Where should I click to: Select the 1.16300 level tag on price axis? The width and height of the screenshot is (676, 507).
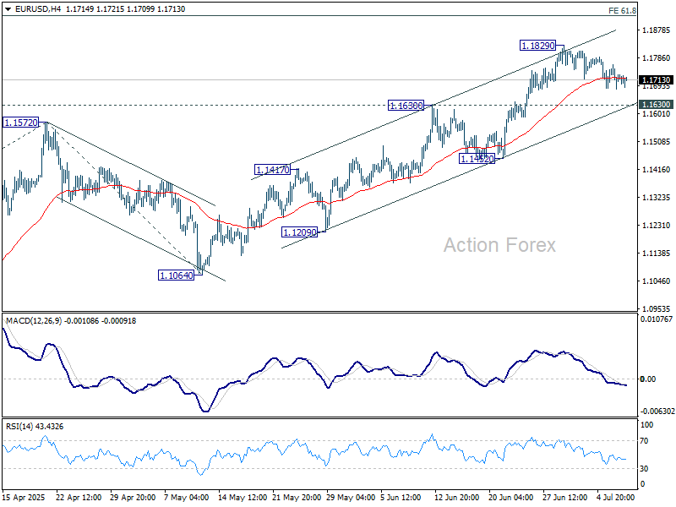(656, 105)
